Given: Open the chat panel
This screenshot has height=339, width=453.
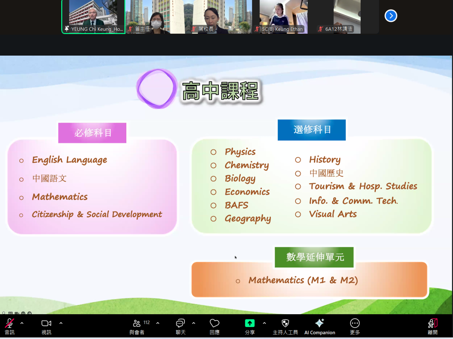Looking at the screenshot, I should click(x=180, y=323).
